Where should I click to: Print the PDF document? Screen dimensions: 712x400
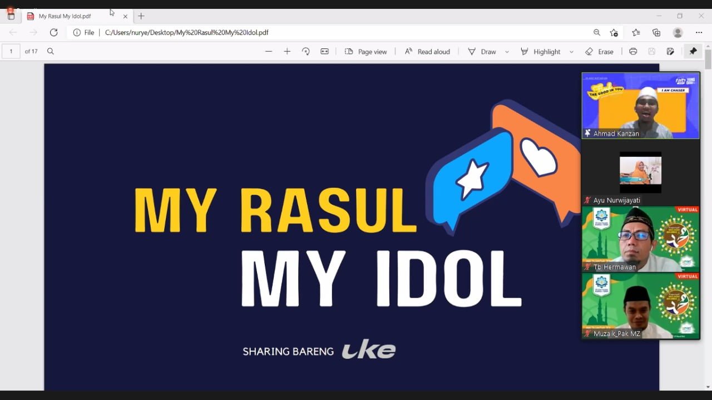click(x=633, y=51)
